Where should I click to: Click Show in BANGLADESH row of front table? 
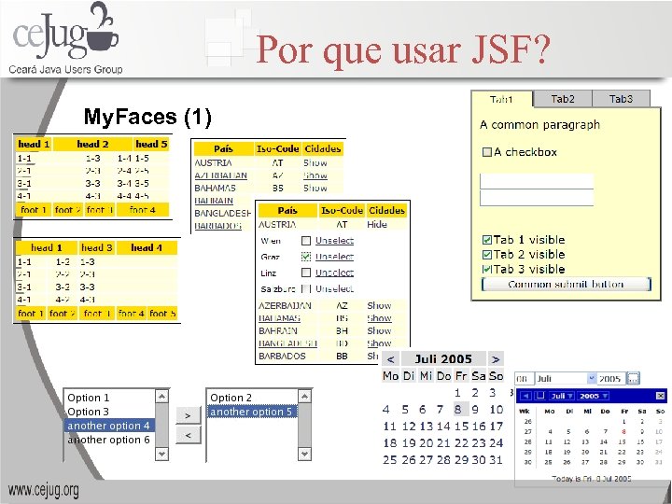(x=379, y=343)
